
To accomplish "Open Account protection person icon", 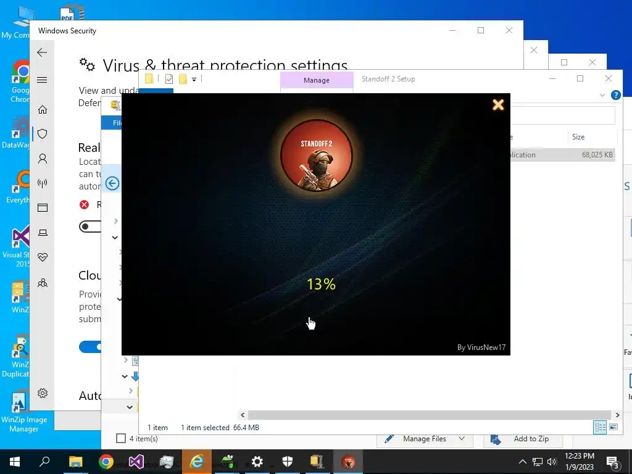I will [43, 159].
